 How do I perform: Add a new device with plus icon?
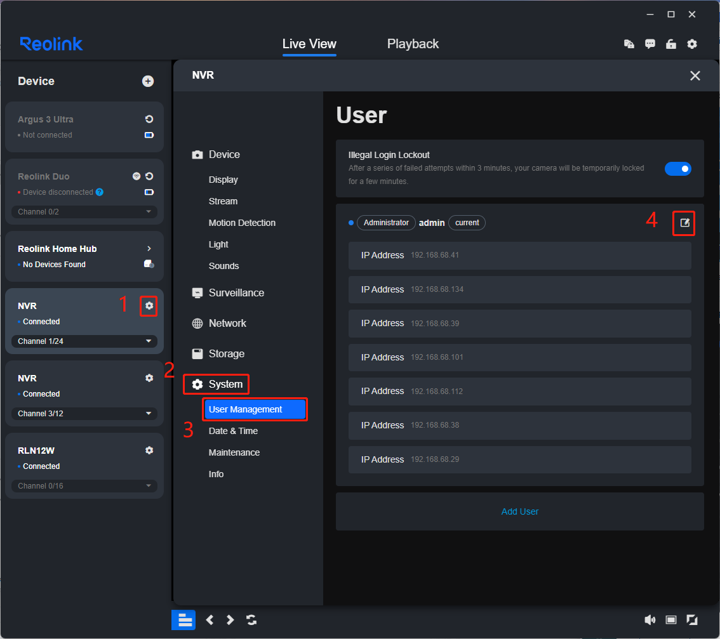pyautogui.click(x=148, y=81)
